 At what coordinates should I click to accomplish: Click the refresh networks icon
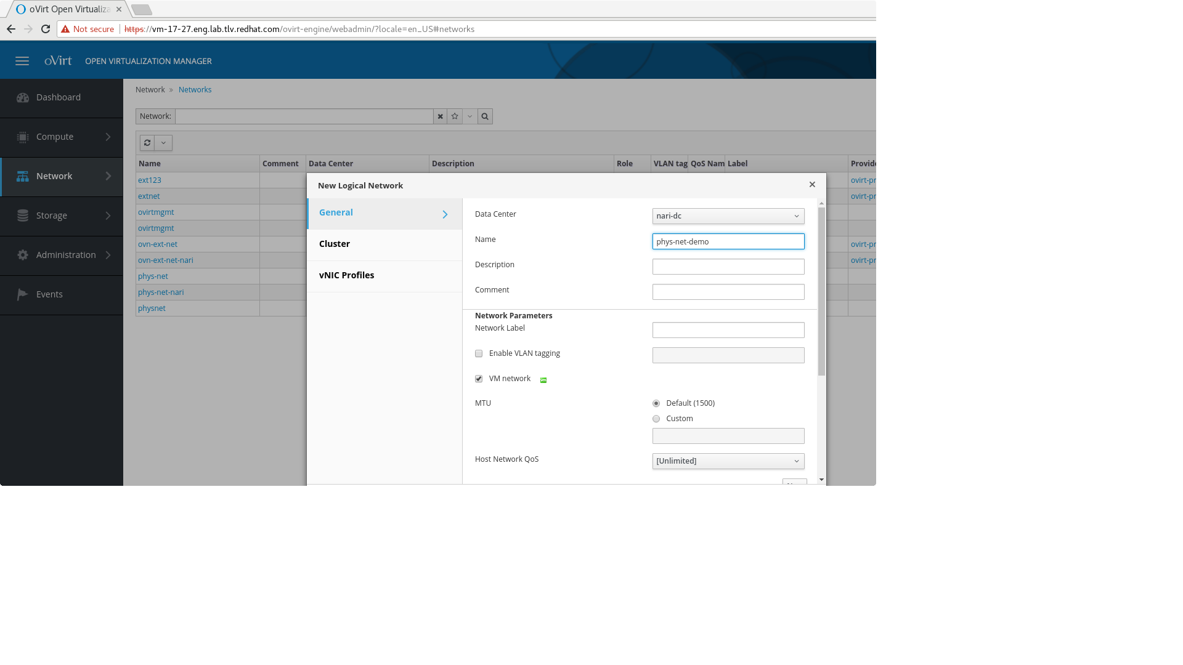(147, 143)
